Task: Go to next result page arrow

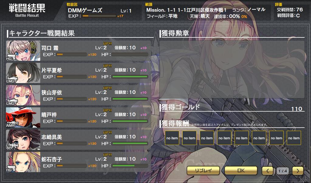Action: click(298, 171)
